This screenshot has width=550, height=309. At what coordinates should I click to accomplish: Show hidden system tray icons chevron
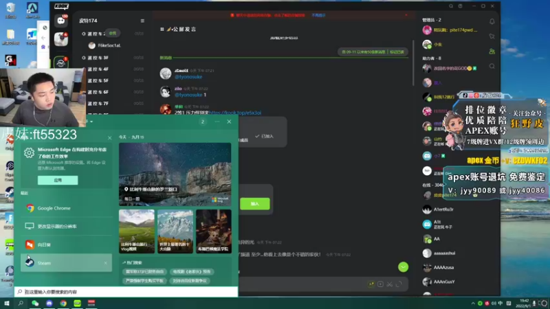tap(473, 304)
